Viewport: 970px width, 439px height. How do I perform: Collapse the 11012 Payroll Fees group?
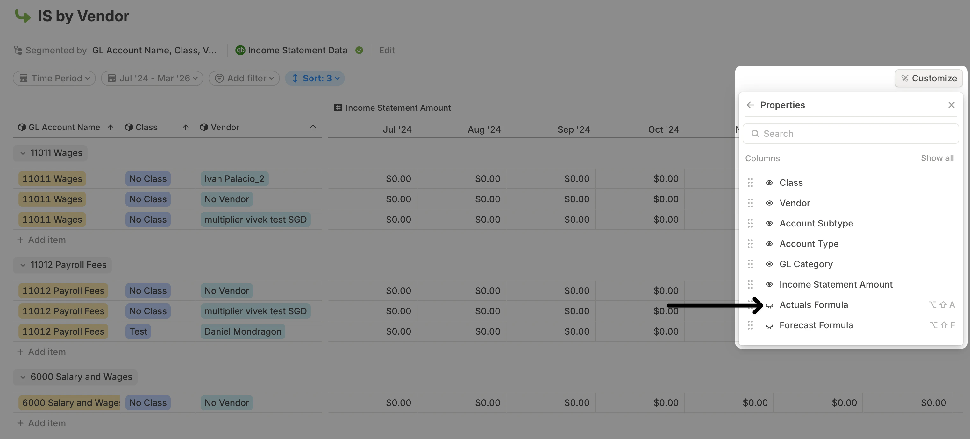(23, 265)
